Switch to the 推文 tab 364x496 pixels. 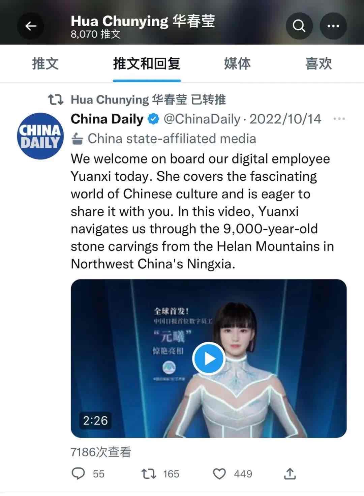(x=45, y=63)
